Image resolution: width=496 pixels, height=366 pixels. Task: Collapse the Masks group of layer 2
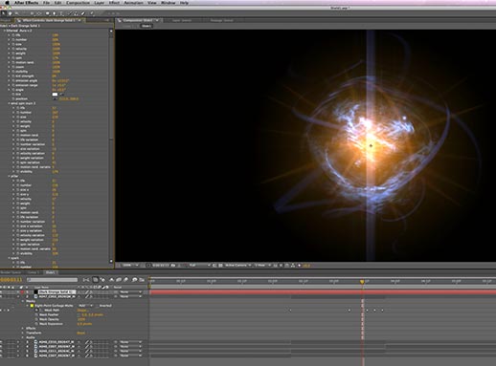23,301
